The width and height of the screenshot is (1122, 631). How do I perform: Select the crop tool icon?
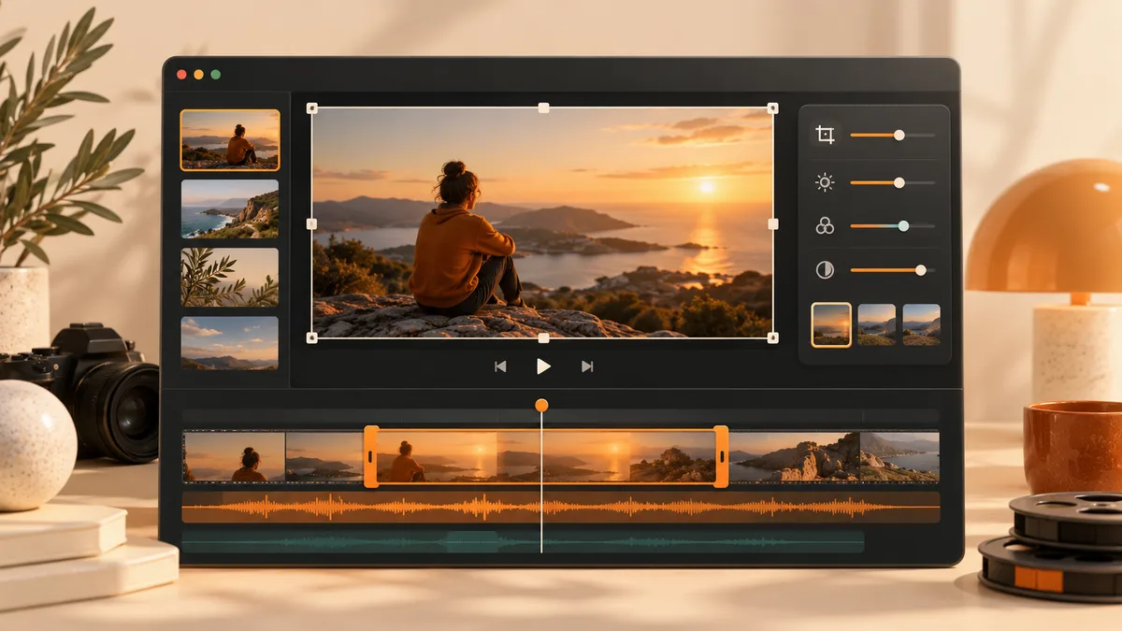[x=825, y=135]
